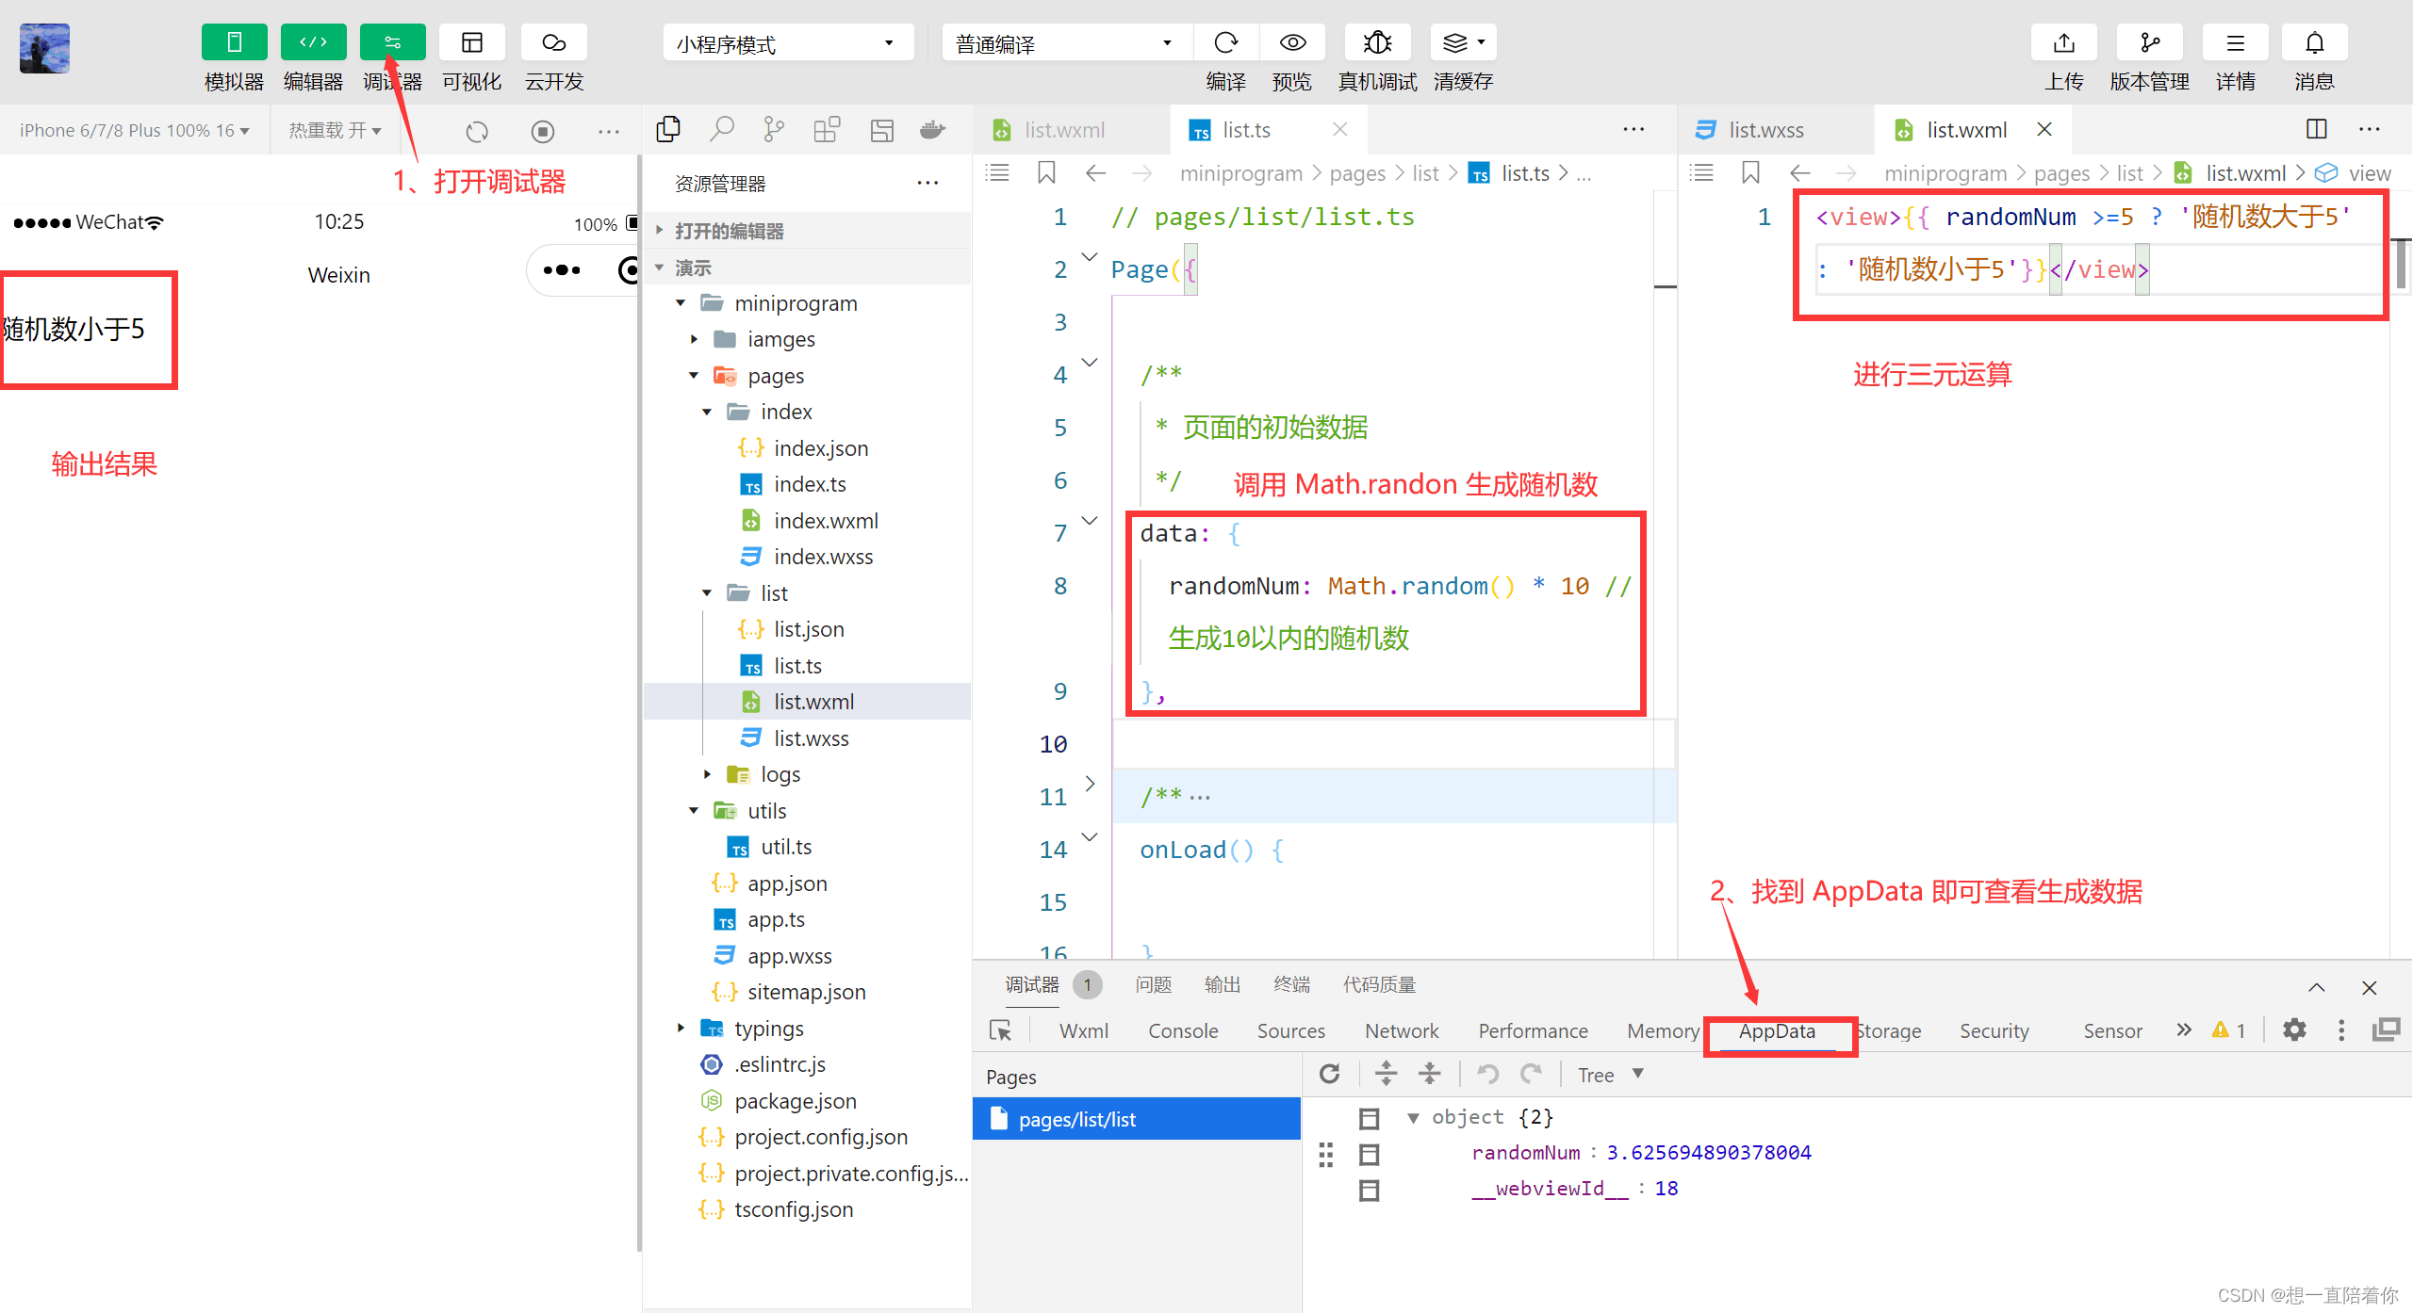Switch to the Console tab
2413x1313 pixels.
tap(1182, 1030)
